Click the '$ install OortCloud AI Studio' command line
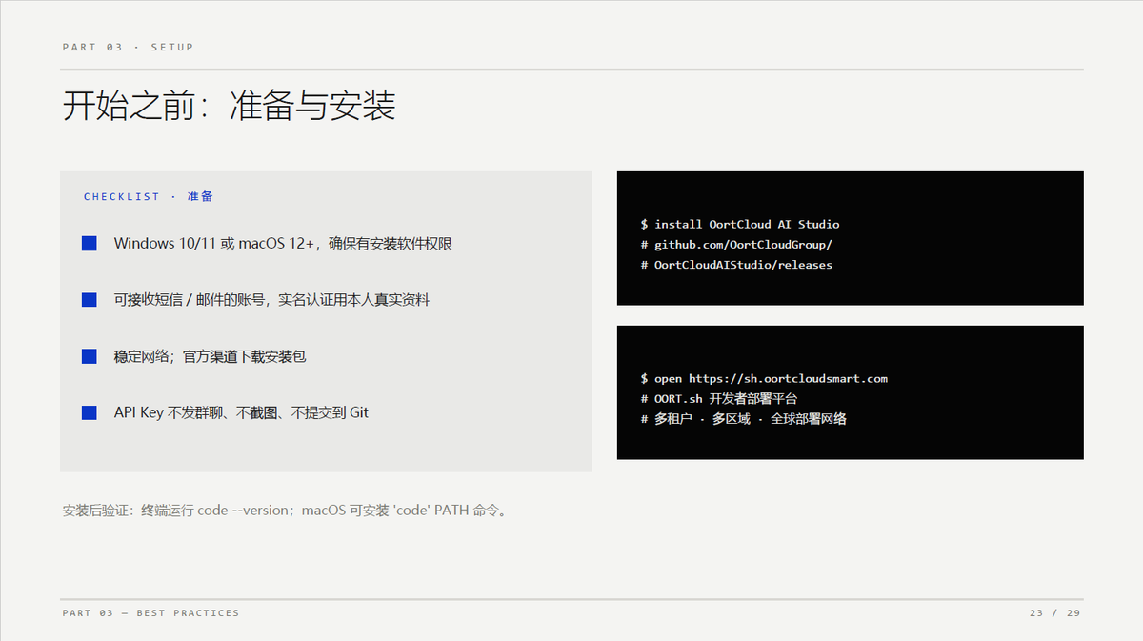This screenshot has width=1143, height=641. [x=740, y=225]
